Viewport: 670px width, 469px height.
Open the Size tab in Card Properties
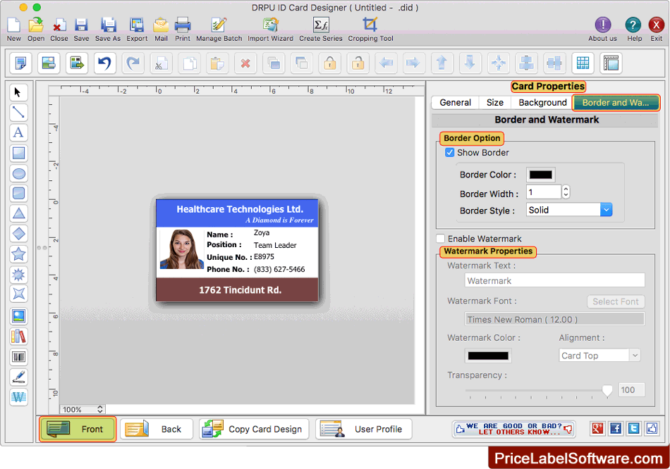point(494,102)
